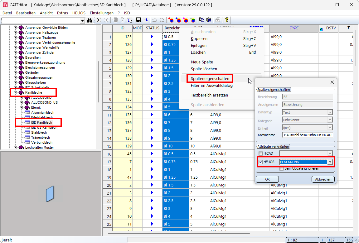Click the Kommentar text field

coord(307,135)
